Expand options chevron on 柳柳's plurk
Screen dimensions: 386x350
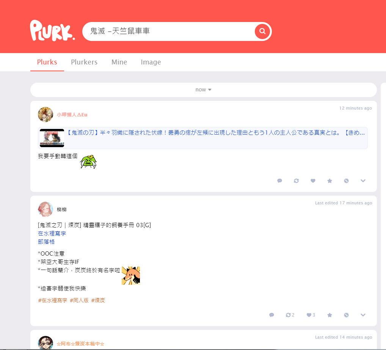coord(363,315)
